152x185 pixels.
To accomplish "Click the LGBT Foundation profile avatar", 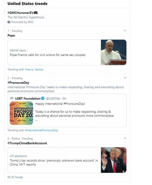I will pyautogui.click(x=12, y=98).
